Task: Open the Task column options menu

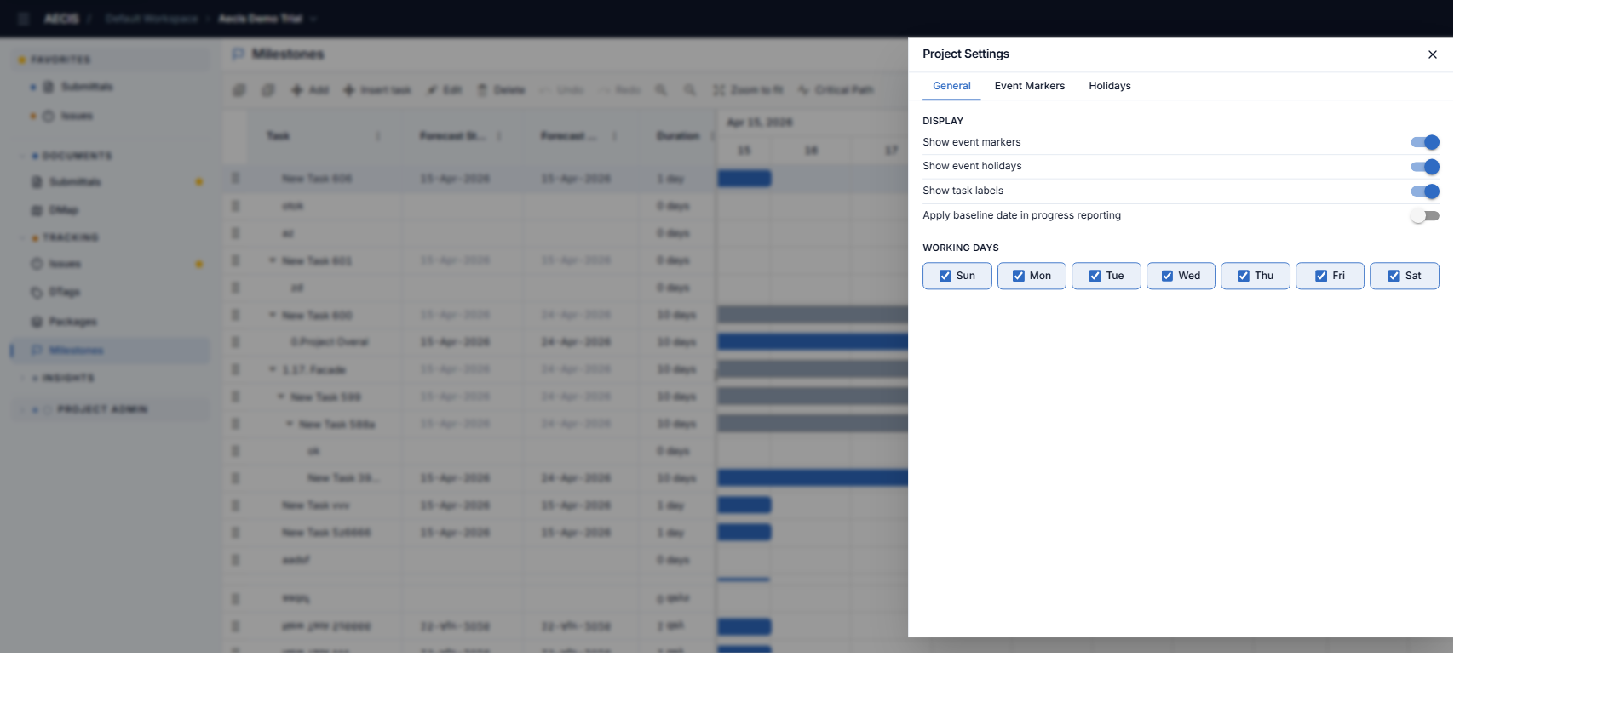Action: [378, 136]
